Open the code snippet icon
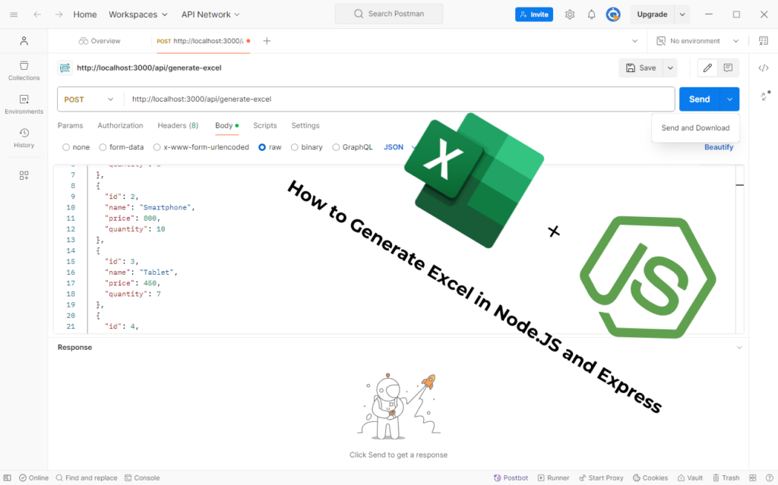 tap(764, 68)
